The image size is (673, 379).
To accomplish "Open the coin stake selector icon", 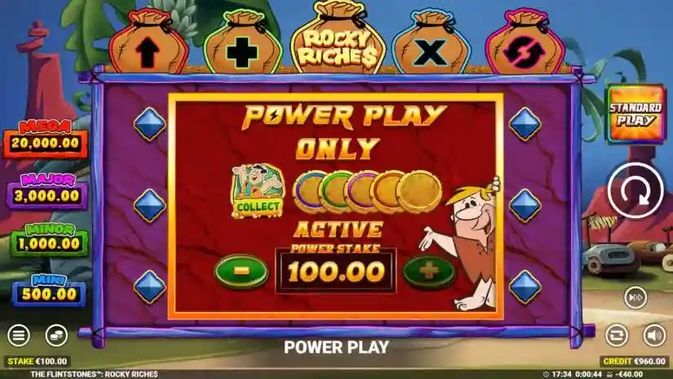I will pos(56,335).
